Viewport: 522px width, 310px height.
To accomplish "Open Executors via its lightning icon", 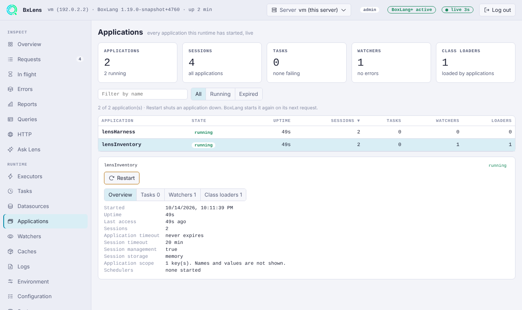I will click(10, 176).
